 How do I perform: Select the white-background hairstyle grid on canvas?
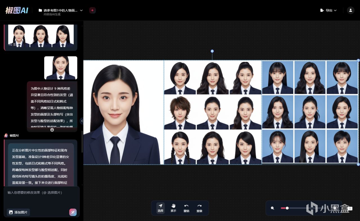point(213,112)
